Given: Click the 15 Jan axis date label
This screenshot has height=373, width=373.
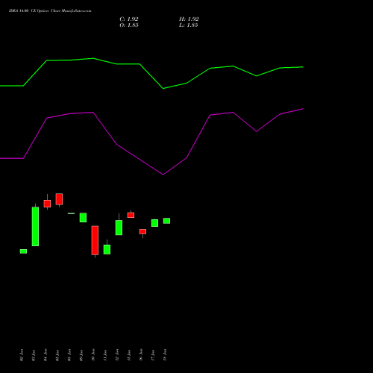Looking at the screenshot, I should click(x=129, y=355).
